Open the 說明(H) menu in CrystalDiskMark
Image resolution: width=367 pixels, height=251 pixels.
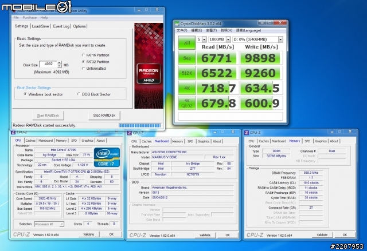coord(227,30)
